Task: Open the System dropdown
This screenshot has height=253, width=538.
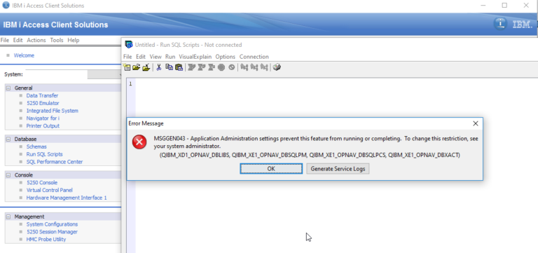Action: (104, 74)
